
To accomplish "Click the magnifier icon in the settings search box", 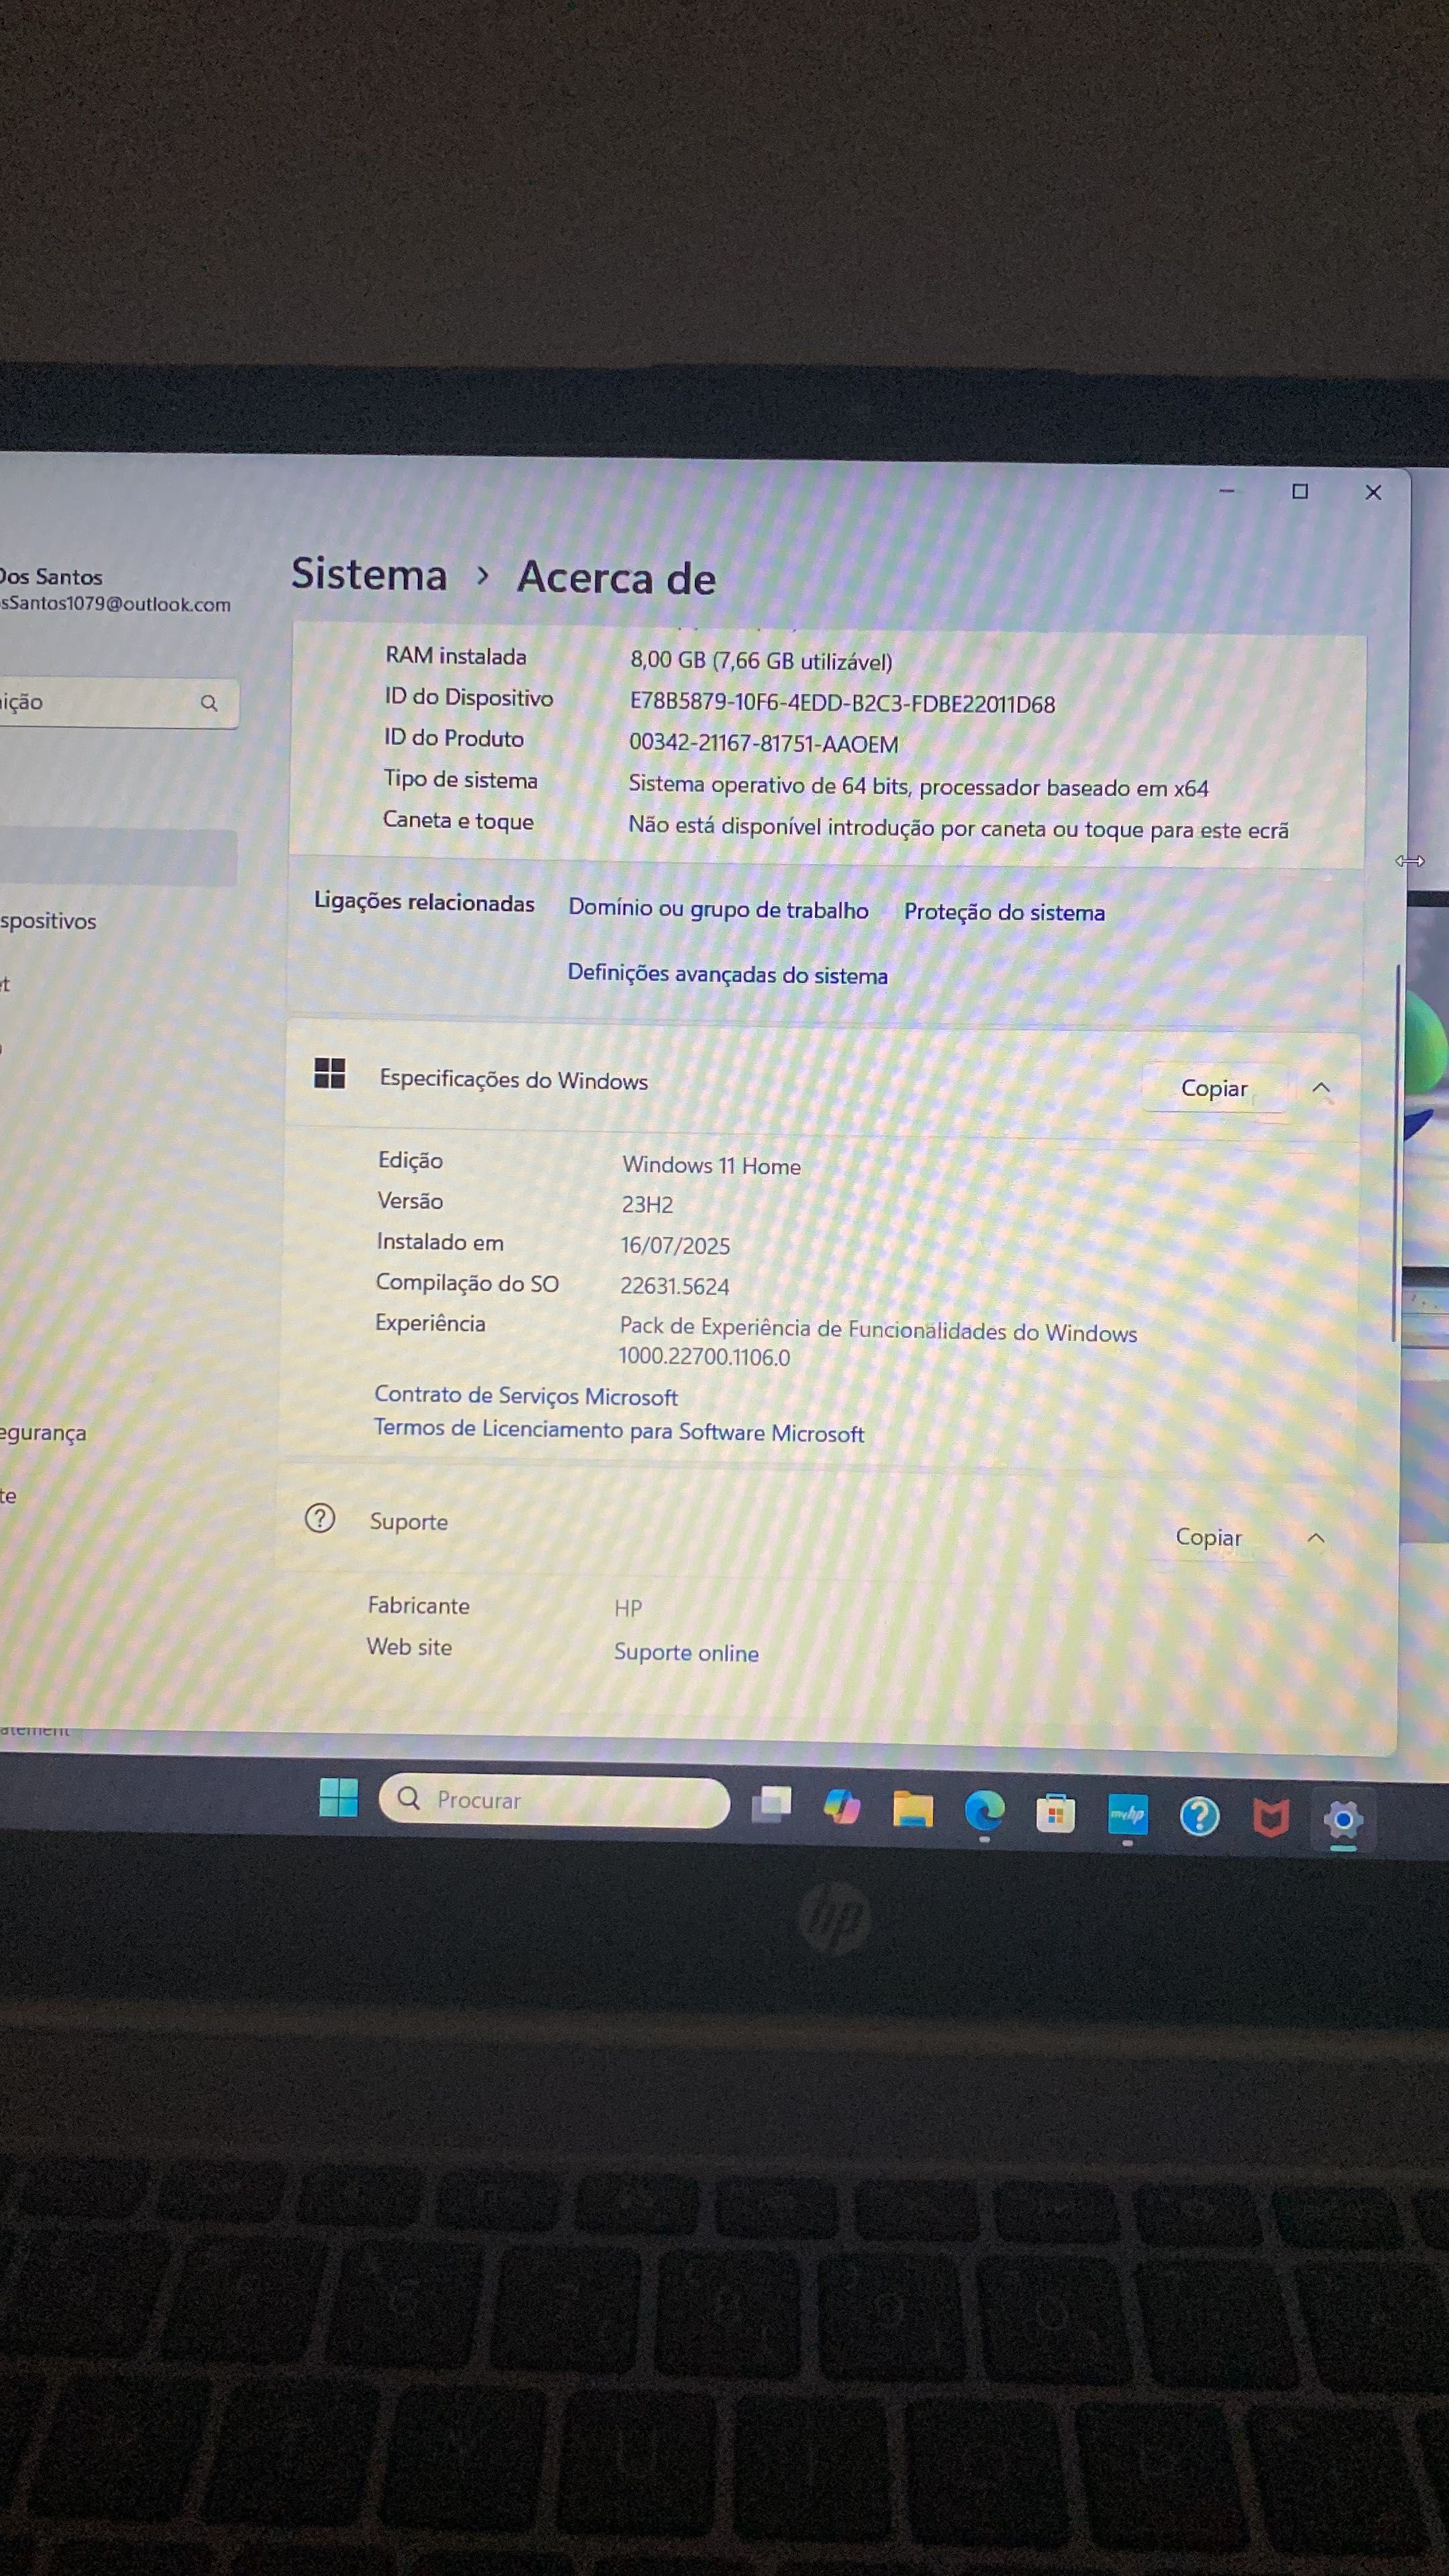I will pyautogui.click(x=209, y=703).
